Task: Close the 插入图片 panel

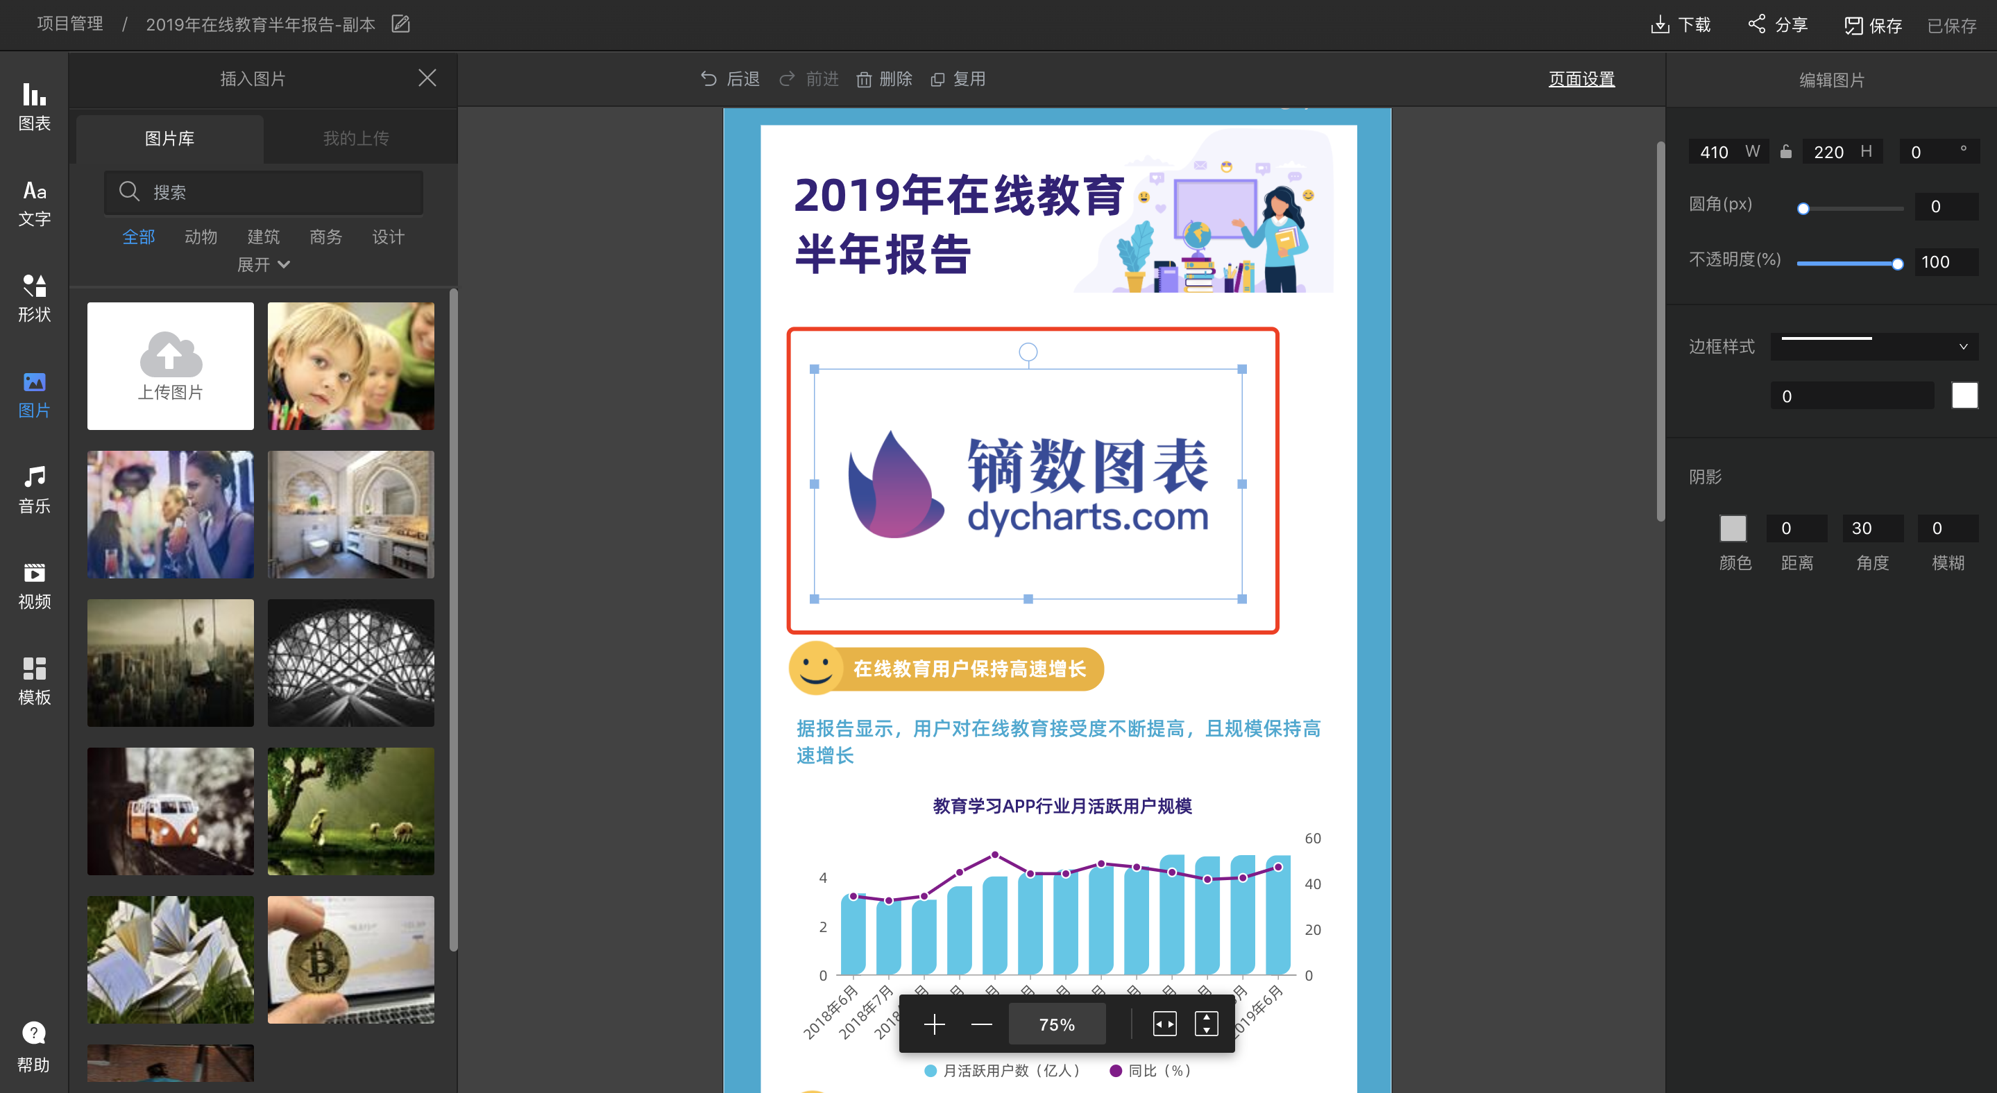Action: (x=427, y=78)
